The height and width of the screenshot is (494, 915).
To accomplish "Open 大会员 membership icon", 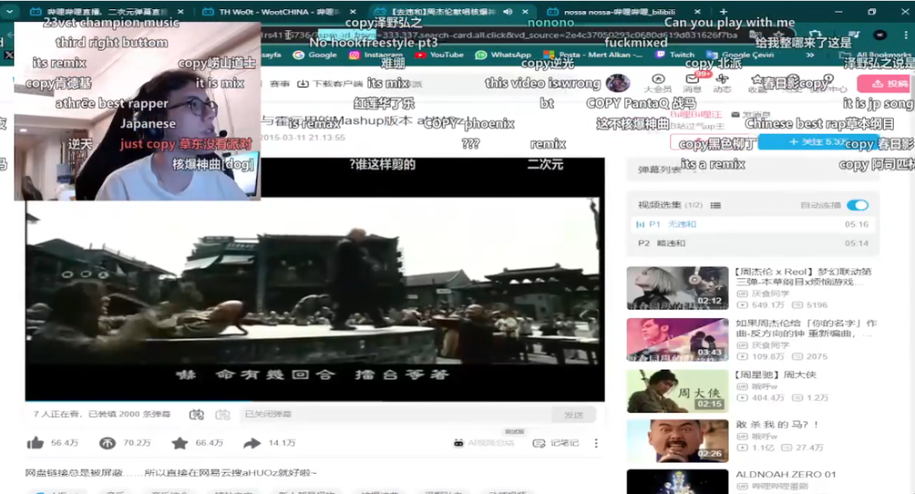I will (x=657, y=83).
